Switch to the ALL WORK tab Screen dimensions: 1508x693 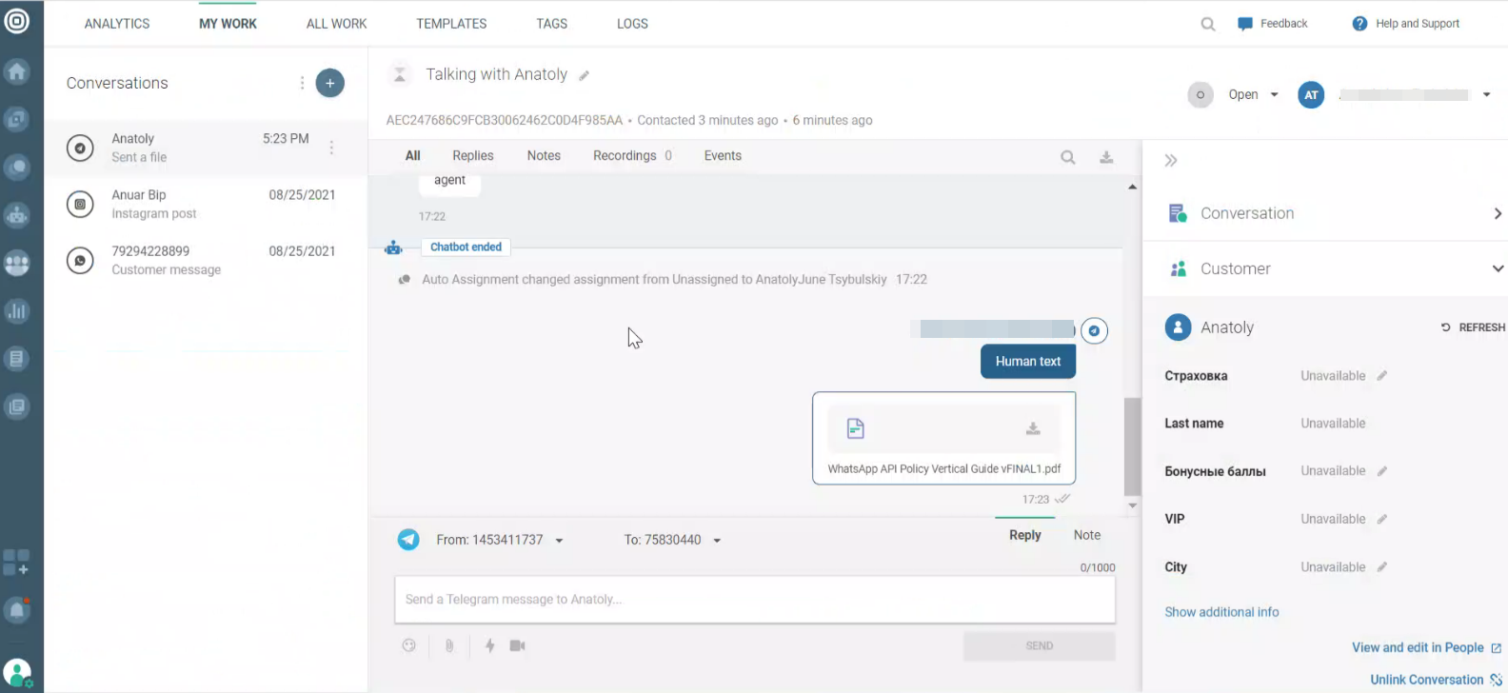[x=336, y=24]
